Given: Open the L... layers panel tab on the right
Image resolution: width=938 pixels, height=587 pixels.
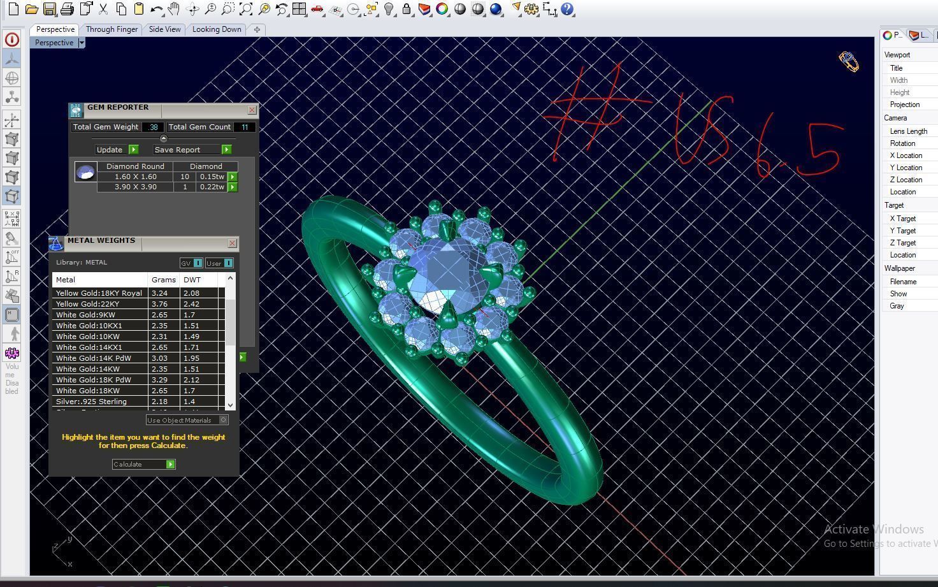Looking at the screenshot, I should (920, 35).
